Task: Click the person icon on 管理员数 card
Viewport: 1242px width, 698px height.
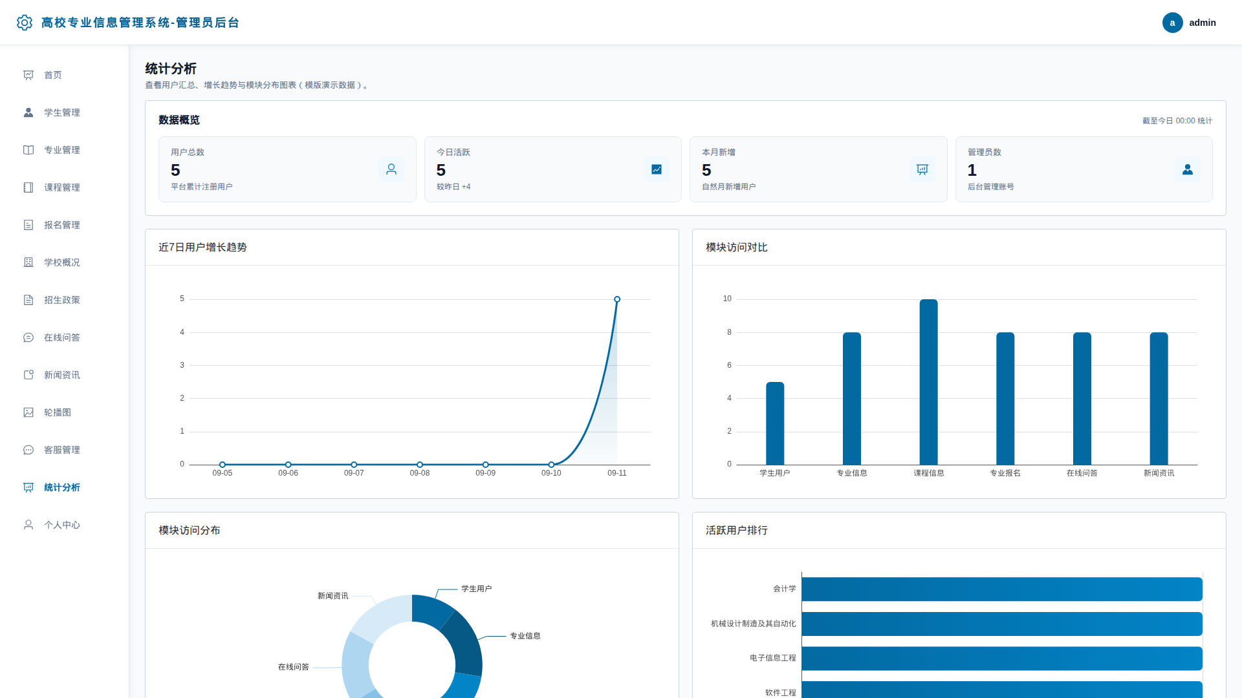Action: click(1188, 169)
